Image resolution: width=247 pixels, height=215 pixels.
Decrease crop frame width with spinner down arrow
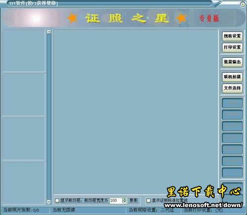(124, 202)
